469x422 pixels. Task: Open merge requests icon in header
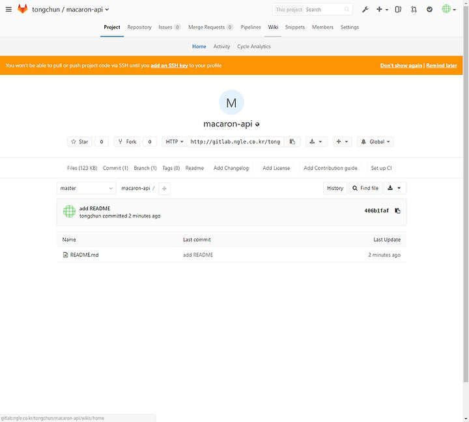click(414, 9)
